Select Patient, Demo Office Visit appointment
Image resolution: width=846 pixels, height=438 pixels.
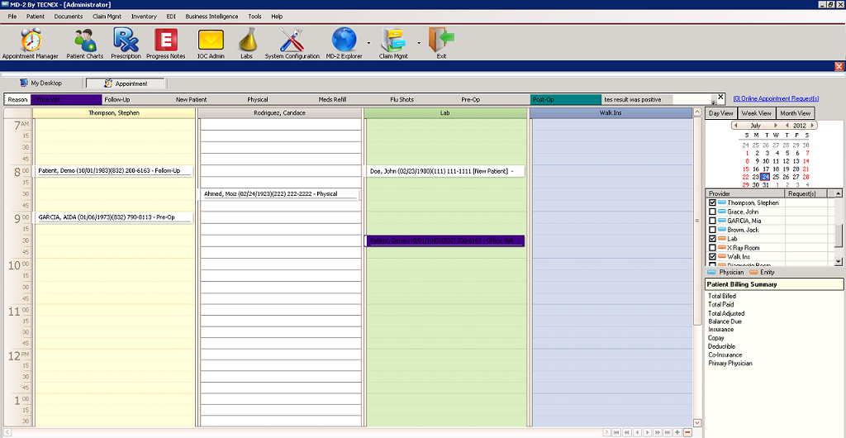coord(444,240)
